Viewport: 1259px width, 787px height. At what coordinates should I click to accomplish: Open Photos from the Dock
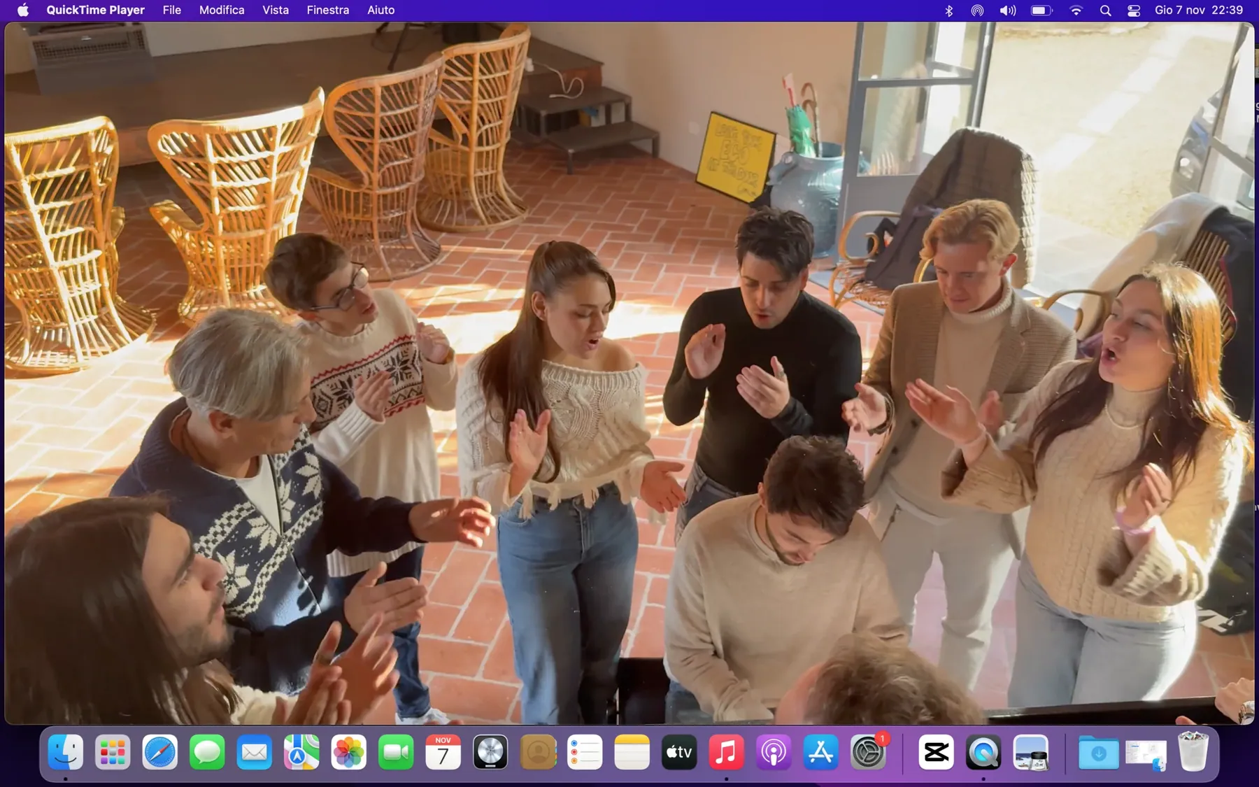[x=349, y=753]
